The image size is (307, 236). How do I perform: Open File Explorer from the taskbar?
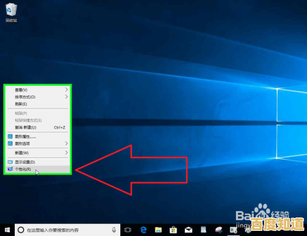click(159, 230)
